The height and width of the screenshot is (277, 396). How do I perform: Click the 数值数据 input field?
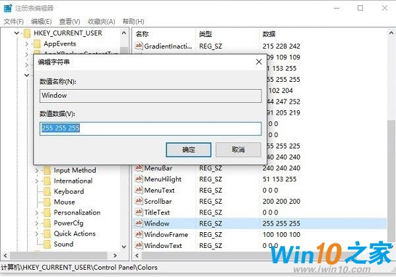point(150,129)
